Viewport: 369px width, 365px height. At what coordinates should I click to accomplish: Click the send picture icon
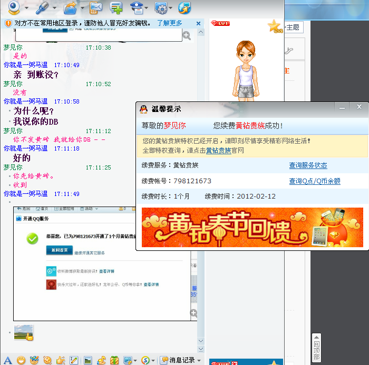(88, 360)
